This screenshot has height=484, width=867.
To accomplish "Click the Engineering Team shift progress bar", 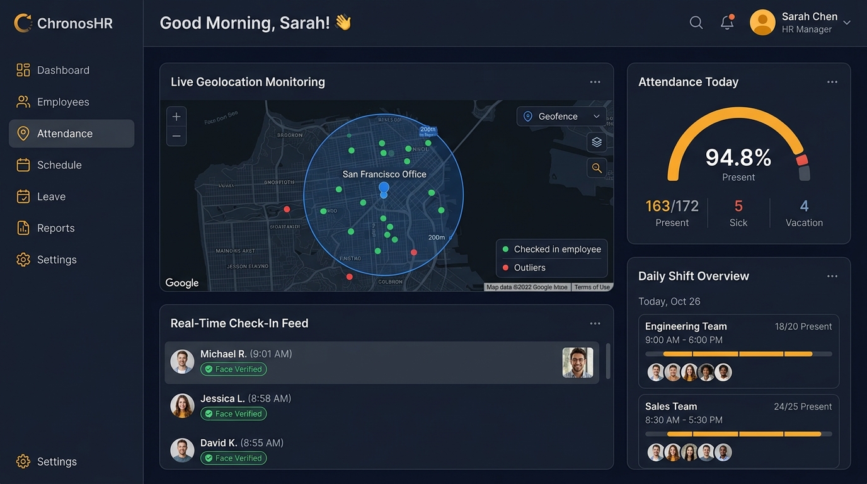I will (x=738, y=354).
